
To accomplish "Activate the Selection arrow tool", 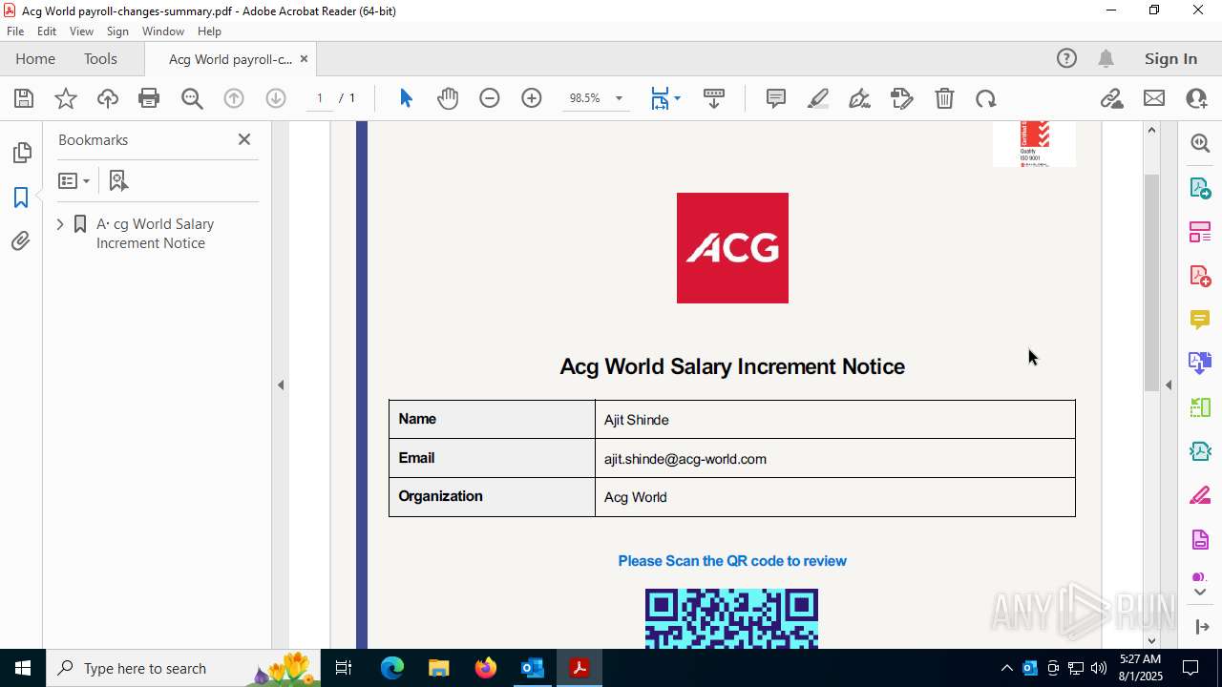I will tap(406, 98).
